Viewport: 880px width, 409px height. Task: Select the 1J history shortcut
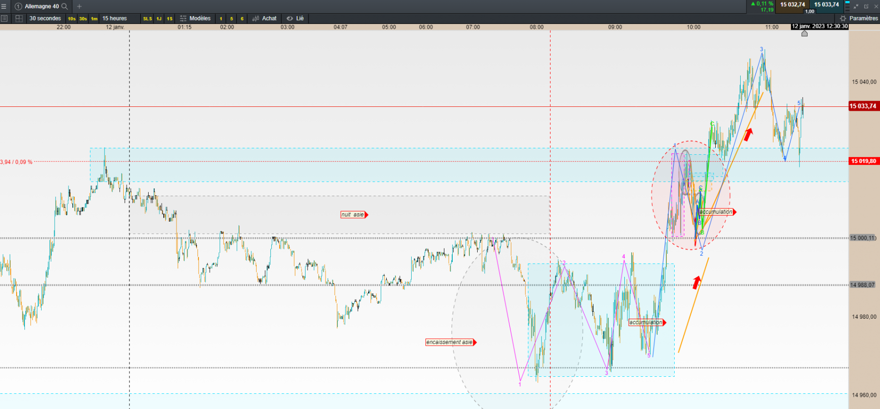click(x=159, y=19)
